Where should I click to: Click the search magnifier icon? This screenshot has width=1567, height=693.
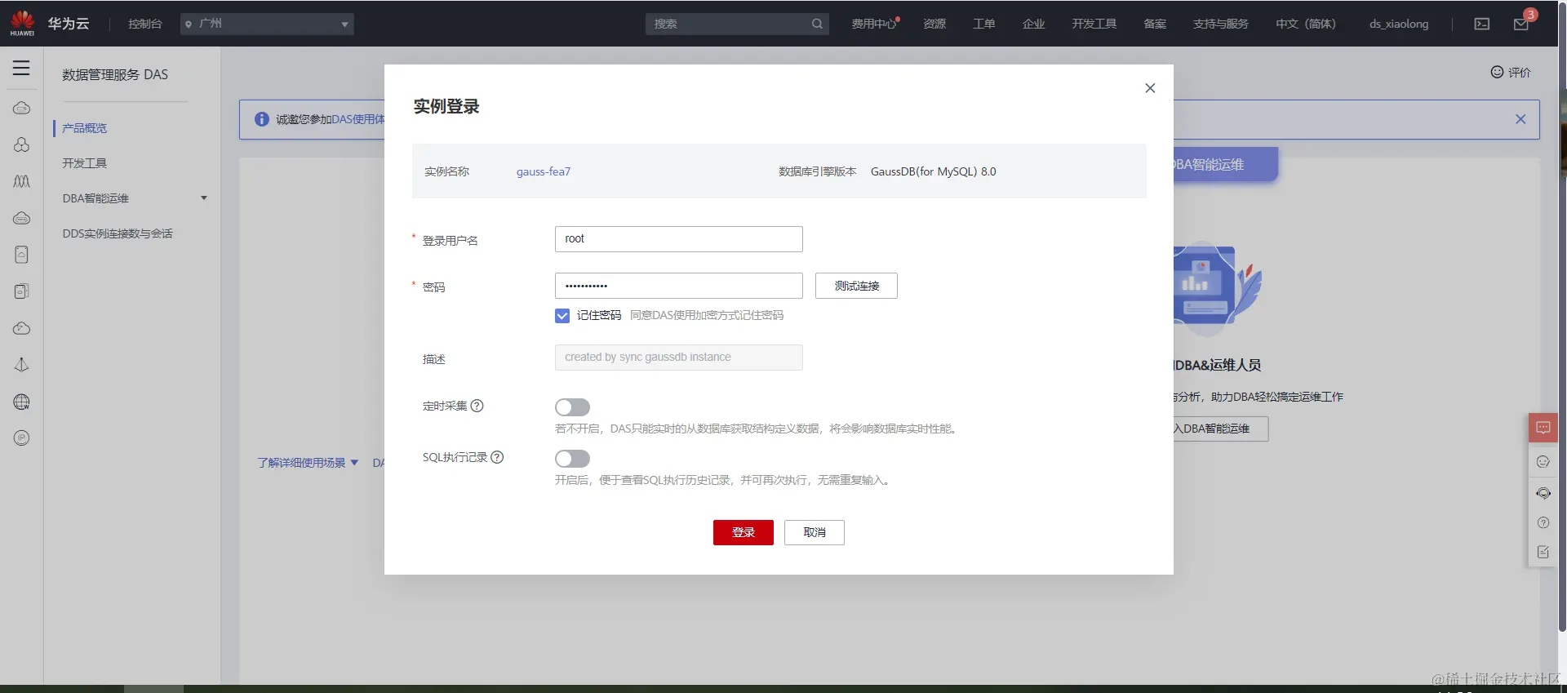point(817,24)
